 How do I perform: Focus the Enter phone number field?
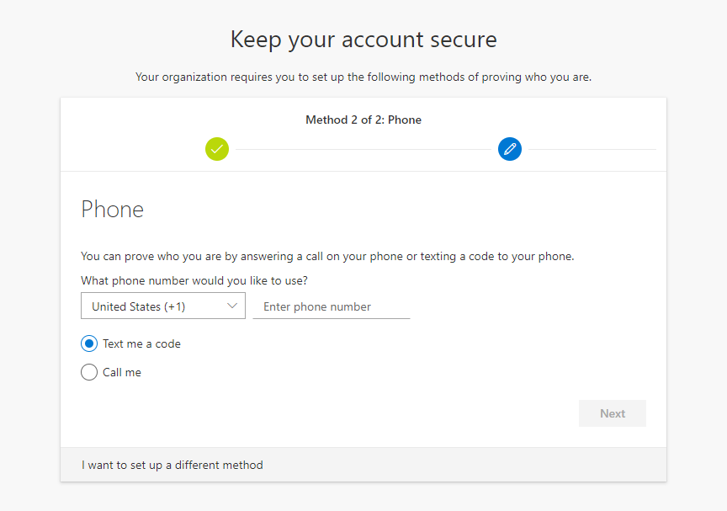(331, 306)
